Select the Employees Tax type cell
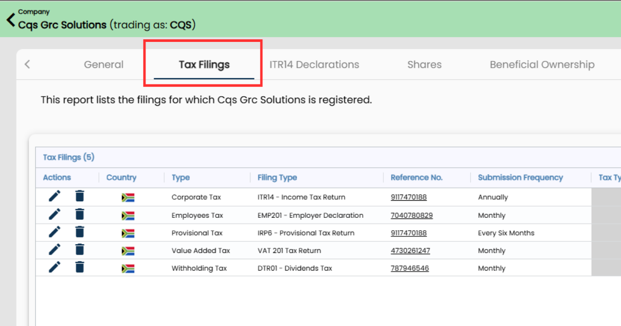 tap(197, 215)
